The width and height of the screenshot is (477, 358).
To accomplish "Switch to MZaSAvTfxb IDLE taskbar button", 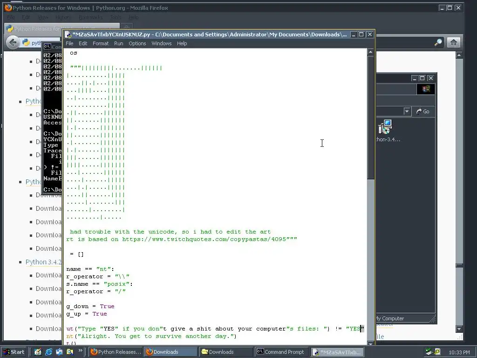I will click(x=337, y=352).
